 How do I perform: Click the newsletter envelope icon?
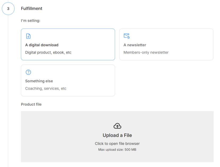tap(126, 36)
